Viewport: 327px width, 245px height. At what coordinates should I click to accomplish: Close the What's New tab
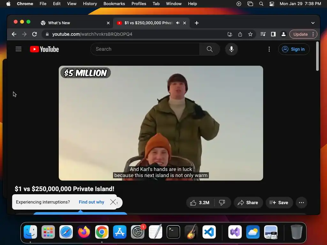pos(108,23)
